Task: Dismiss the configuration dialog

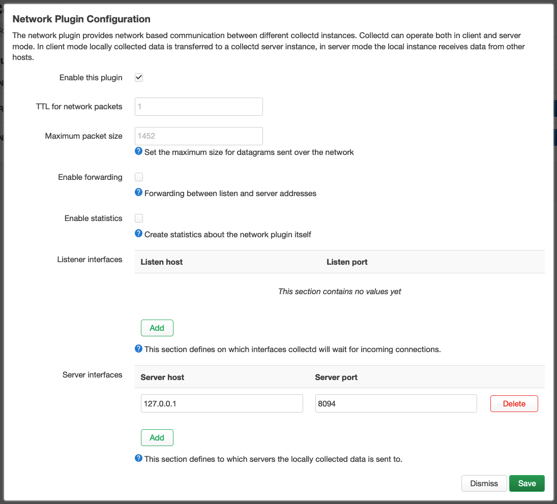Action: 484,484
